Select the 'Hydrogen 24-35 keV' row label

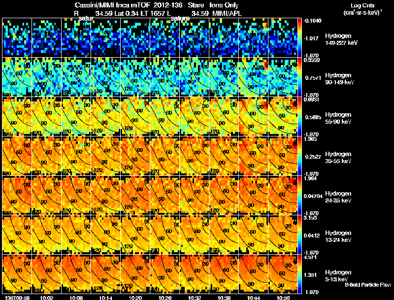point(338,197)
